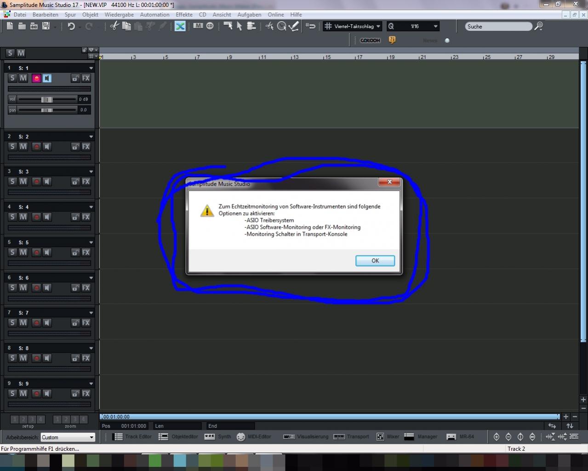Open the Bearbeiten menu
The height and width of the screenshot is (471, 588).
(45, 15)
